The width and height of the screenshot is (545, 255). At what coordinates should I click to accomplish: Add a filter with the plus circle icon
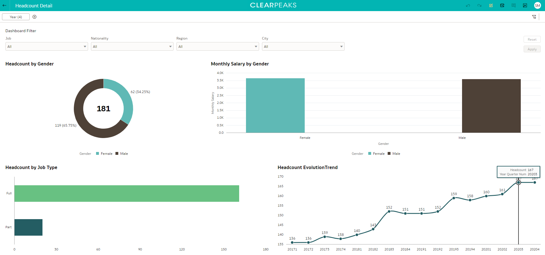click(x=34, y=17)
